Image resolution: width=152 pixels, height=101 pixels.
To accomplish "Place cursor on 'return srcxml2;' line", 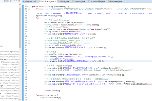I will click(x=52, y=91).
